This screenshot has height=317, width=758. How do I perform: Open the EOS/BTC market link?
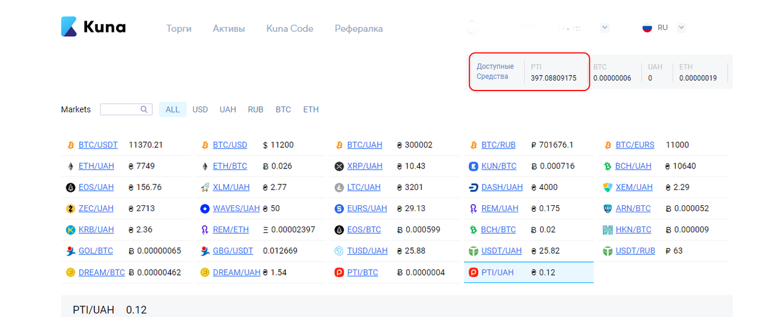click(364, 230)
